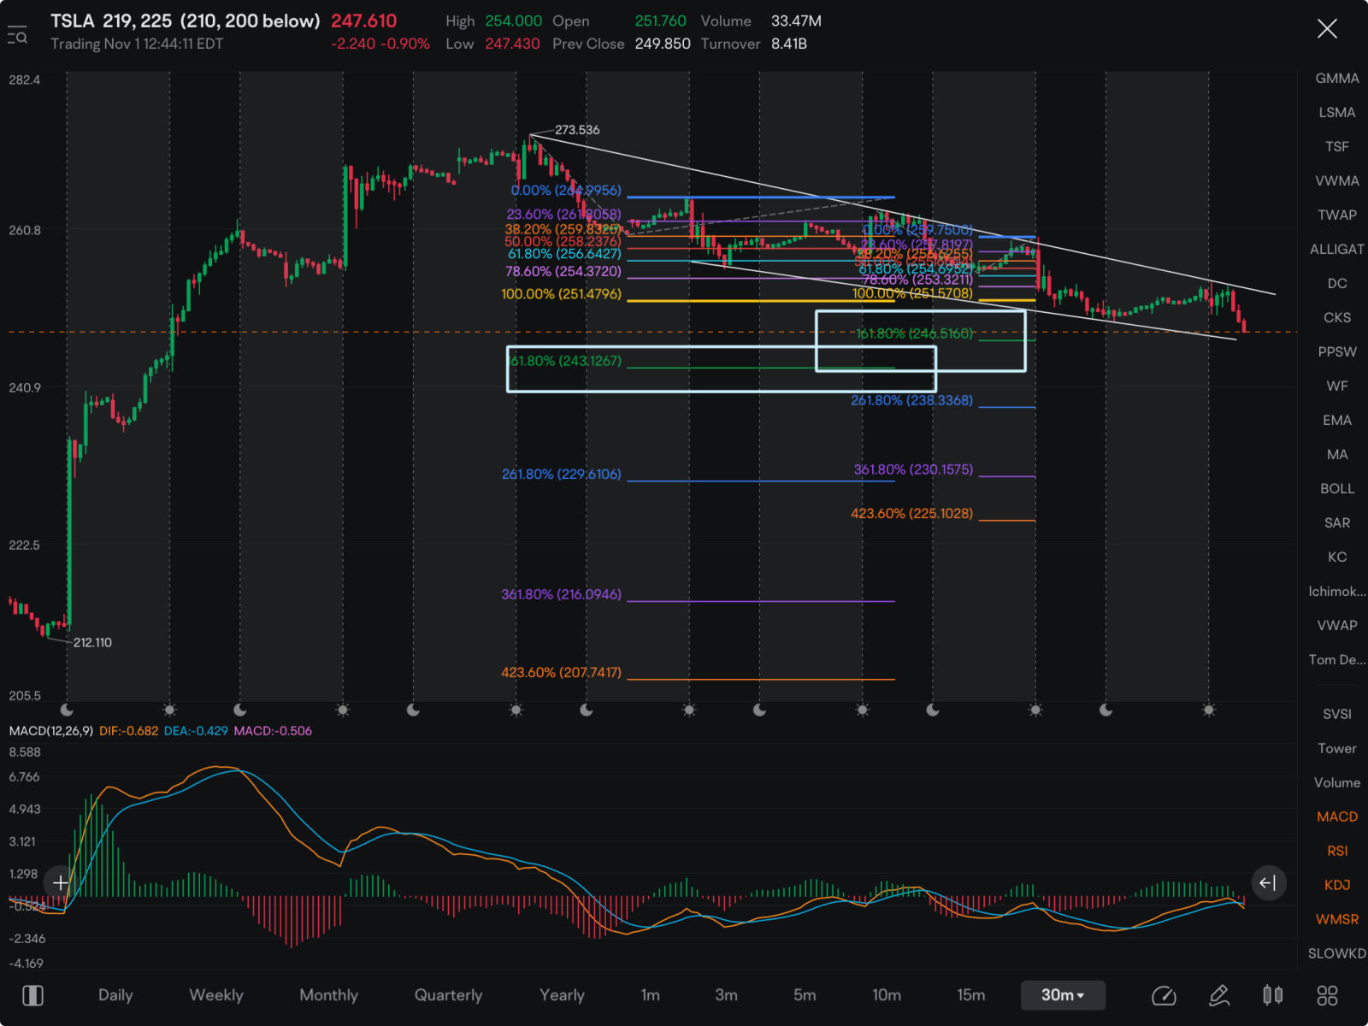Switch candlestick chart type icon
This screenshot has height=1026, width=1368.
[1272, 995]
